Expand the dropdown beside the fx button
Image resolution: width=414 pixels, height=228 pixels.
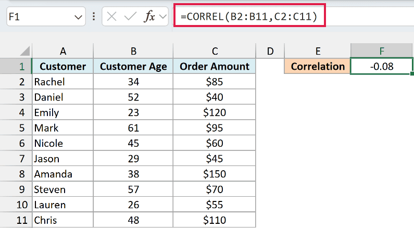(163, 17)
